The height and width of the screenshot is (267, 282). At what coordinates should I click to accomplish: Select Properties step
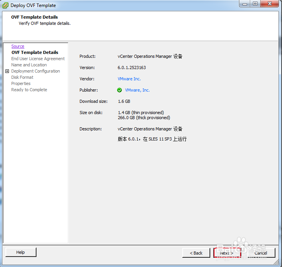[x=21, y=83]
